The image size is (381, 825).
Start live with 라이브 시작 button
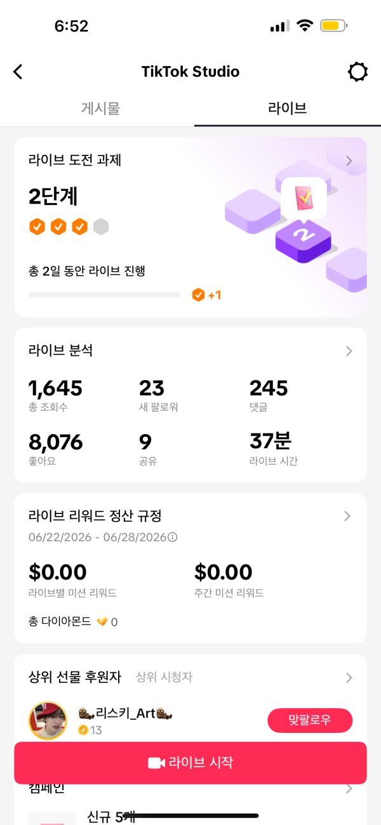coord(190,763)
